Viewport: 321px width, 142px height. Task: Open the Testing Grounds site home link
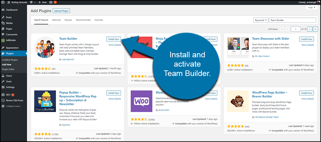pyautogui.click(x=17, y=2)
